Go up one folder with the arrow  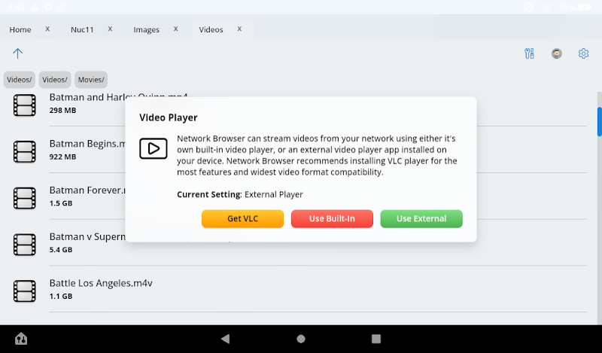click(17, 53)
